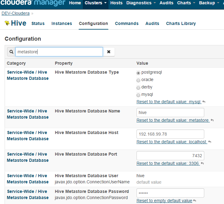This screenshot has height=204, width=224.
Task: Click Reset to empty default value link
Action: tap(164, 201)
